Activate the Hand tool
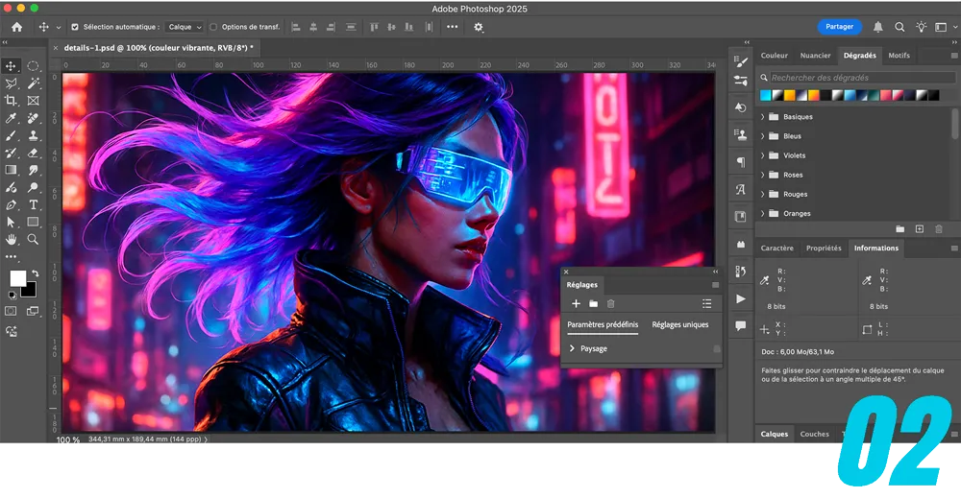The width and height of the screenshot is (961, 498). pyautogui.click(x=12, y=239)
